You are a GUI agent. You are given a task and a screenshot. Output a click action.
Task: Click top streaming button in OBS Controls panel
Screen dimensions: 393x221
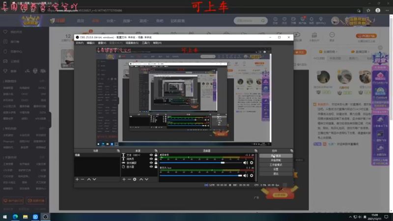tap(276, 156)
